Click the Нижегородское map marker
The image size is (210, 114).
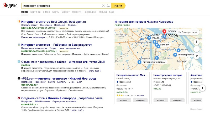pyautogui.click(x=175, y=55)
